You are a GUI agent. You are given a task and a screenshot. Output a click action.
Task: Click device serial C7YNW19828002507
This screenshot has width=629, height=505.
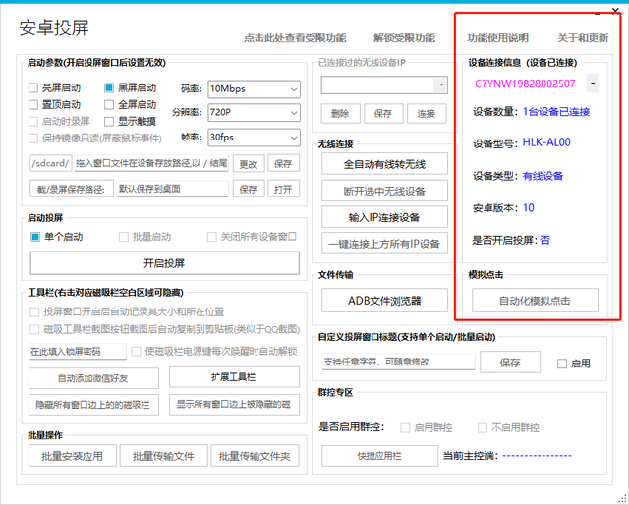(525, 84)
